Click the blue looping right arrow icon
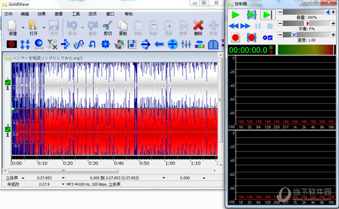Image resolution: width=339 pixels, height=209 pixels. point(146,45)
